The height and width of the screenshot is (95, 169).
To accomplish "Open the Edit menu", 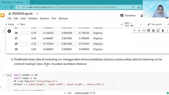I will [16, 18].
